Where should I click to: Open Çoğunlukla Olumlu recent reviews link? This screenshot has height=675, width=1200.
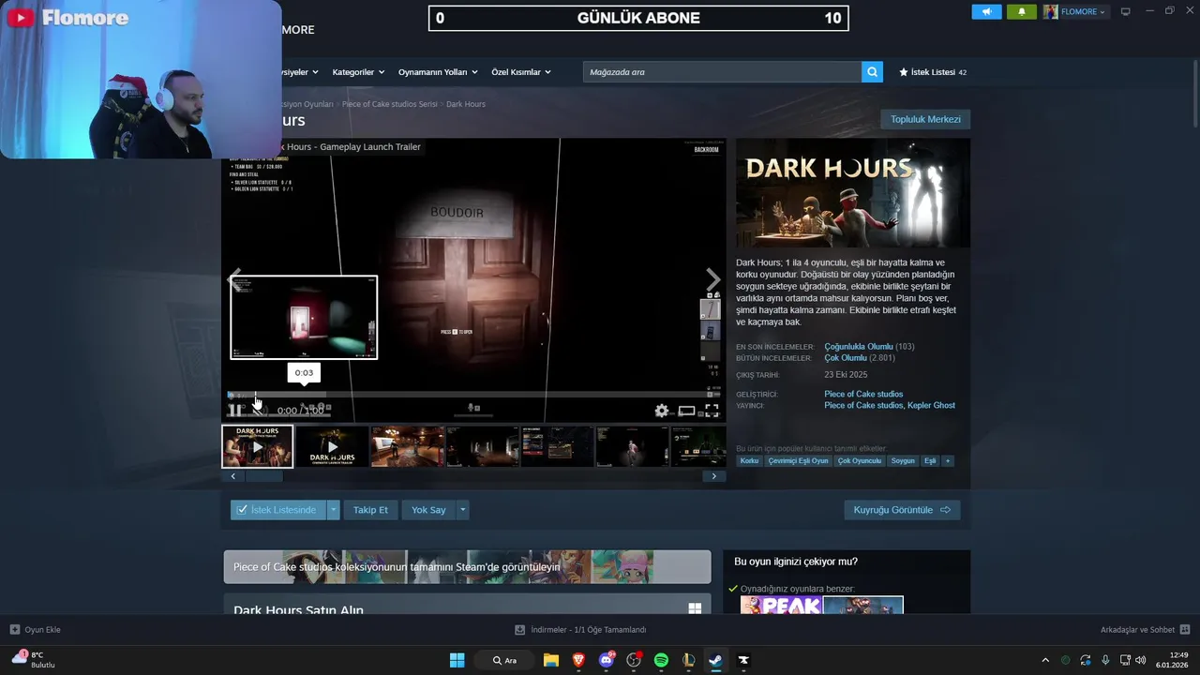[859, 347]
